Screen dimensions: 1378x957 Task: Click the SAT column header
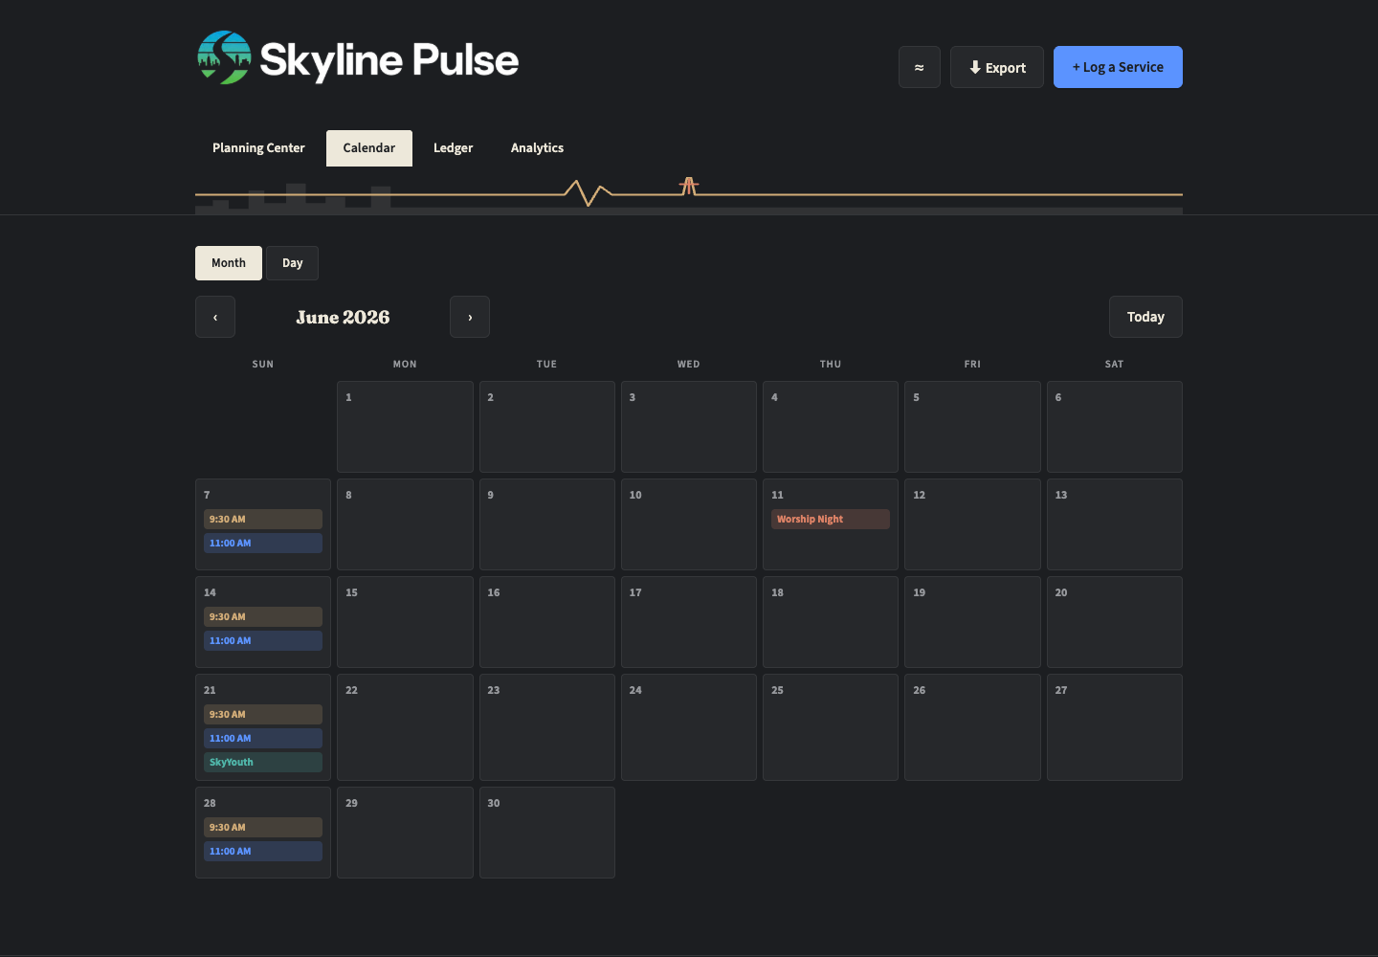[x=1115, y=365]
